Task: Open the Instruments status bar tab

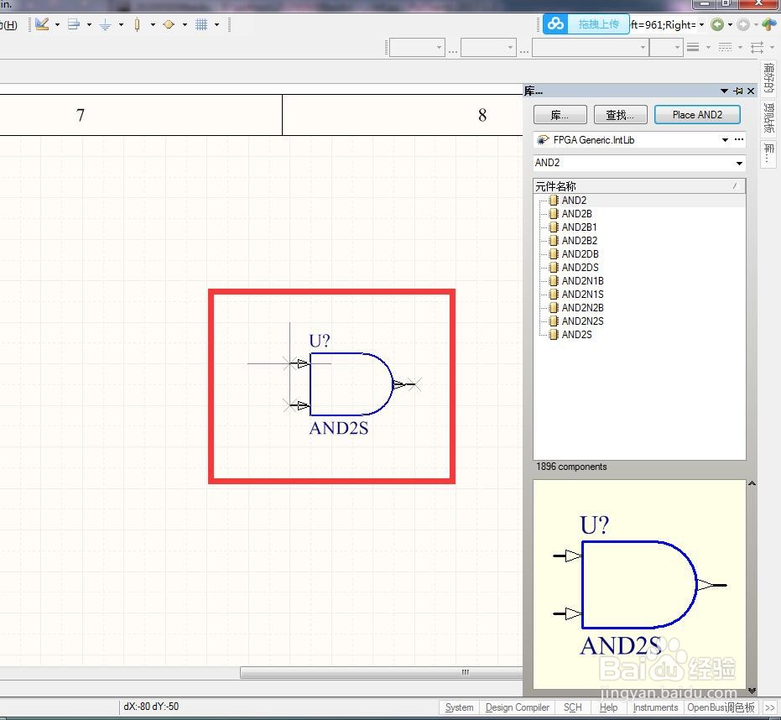Action: click(x=655, y=707)
